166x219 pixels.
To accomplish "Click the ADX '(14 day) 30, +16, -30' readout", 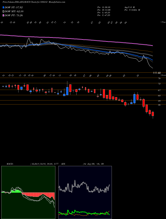I will (x=93, y=164).
